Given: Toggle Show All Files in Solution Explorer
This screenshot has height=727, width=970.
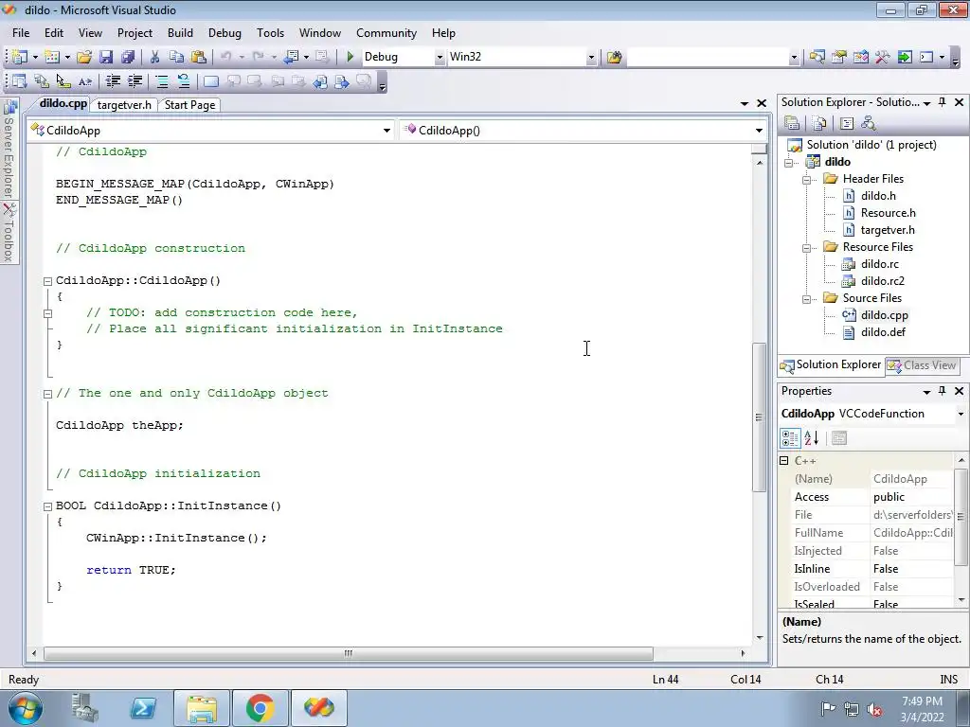Looking at the screenshot, I should [819, 123].
